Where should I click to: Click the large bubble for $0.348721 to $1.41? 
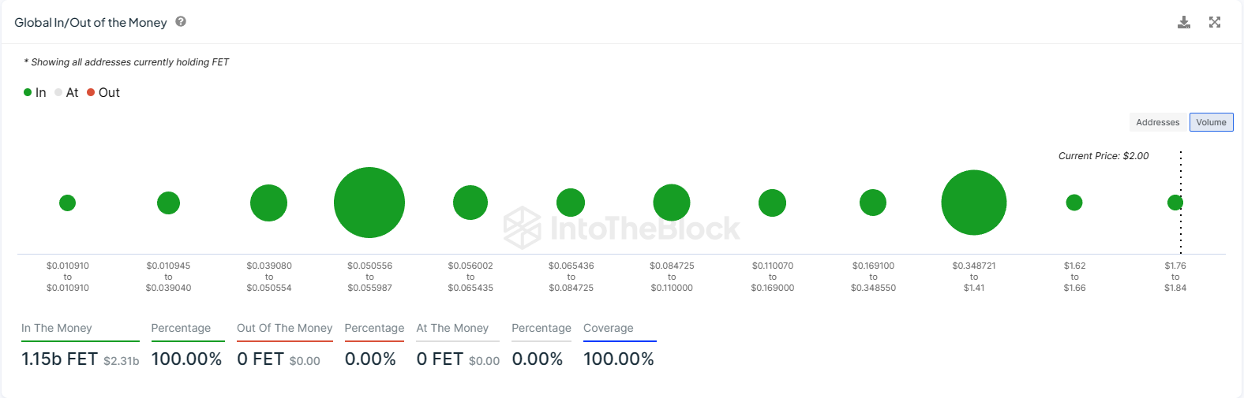click(x=974, y=203)
